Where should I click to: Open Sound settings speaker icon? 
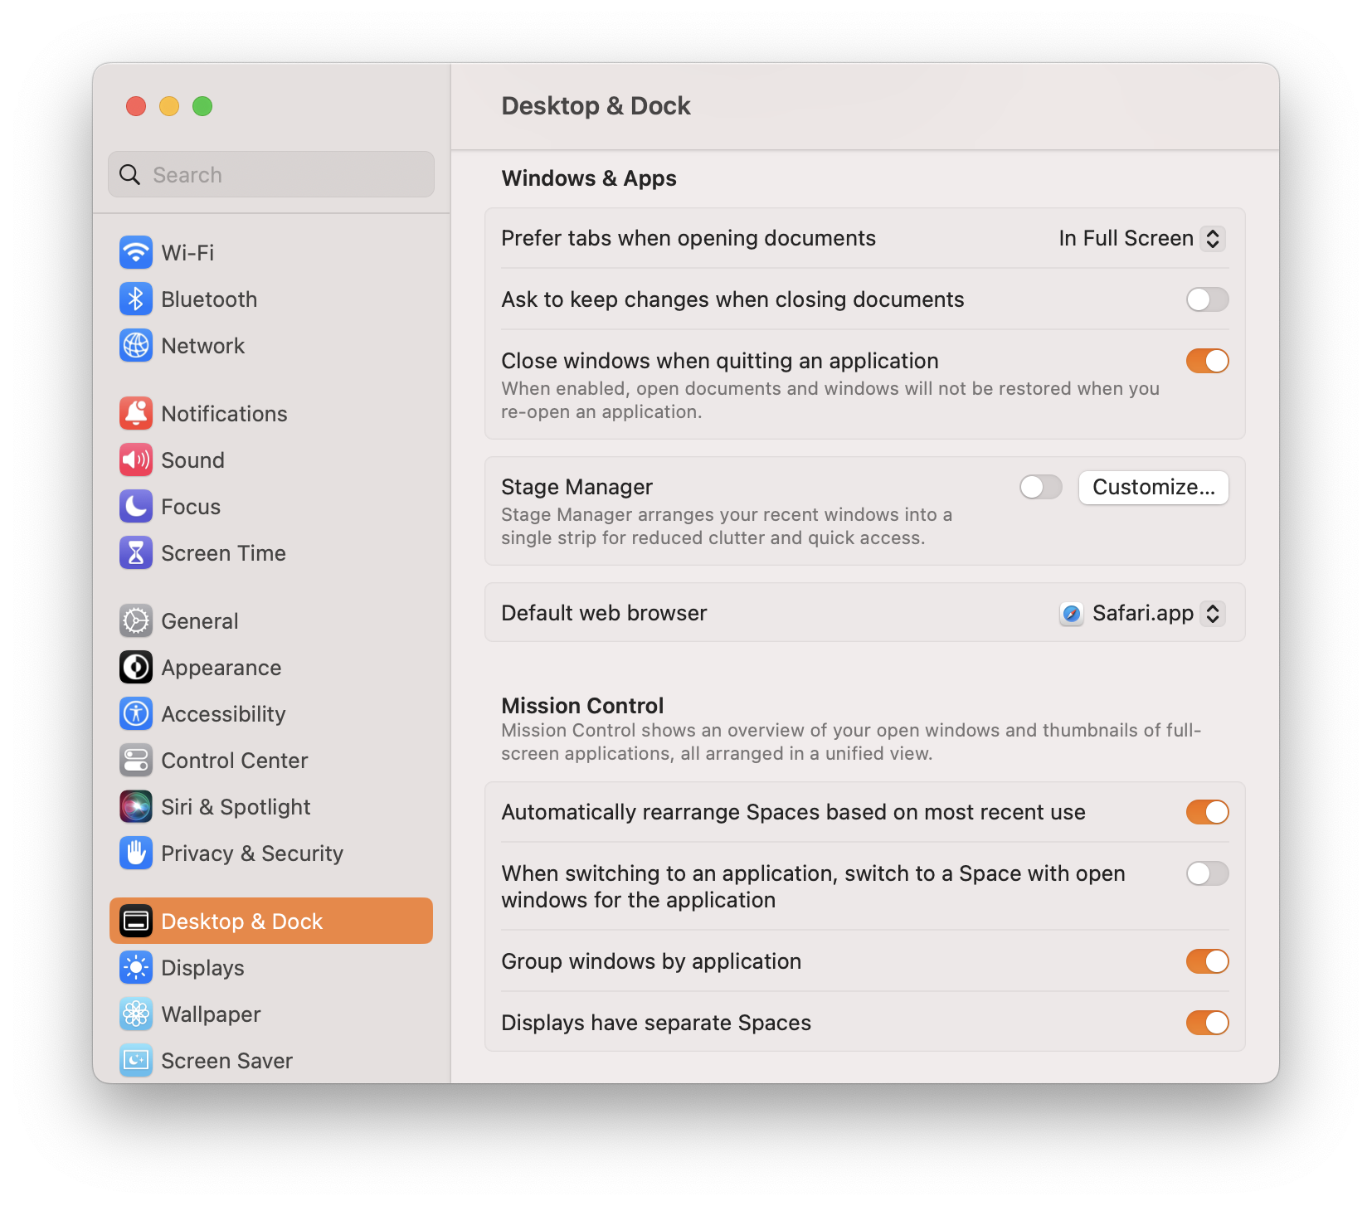135,460
